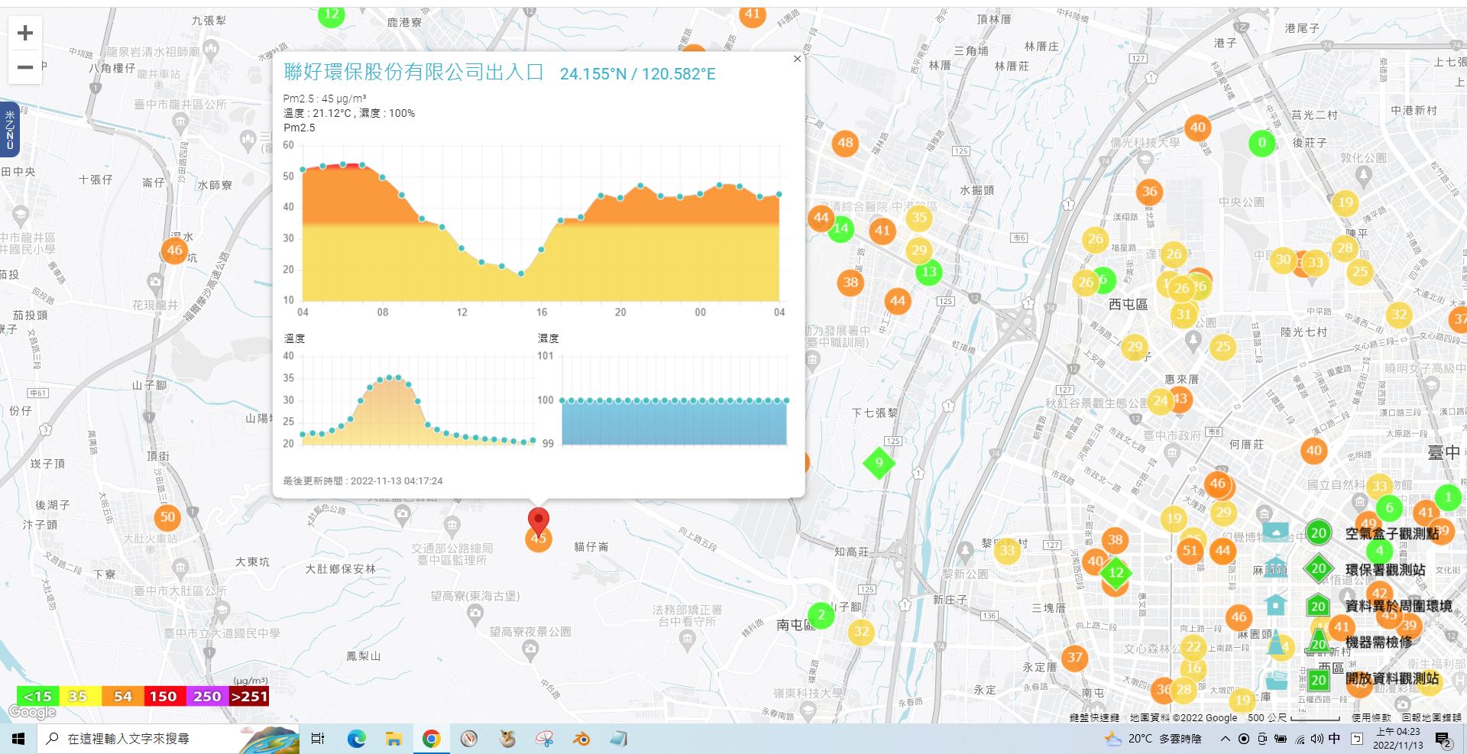Screen dimensions: 1467x754
Task: Select the orange 50 station marker
Action: (x=167, y=517)
